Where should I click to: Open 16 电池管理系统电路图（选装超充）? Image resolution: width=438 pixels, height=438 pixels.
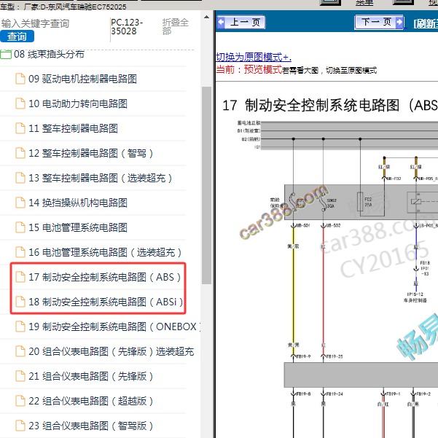click(105, 252)
